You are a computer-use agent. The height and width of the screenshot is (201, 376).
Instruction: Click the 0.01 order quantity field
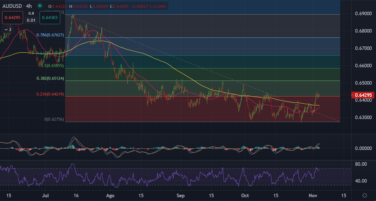31,20
